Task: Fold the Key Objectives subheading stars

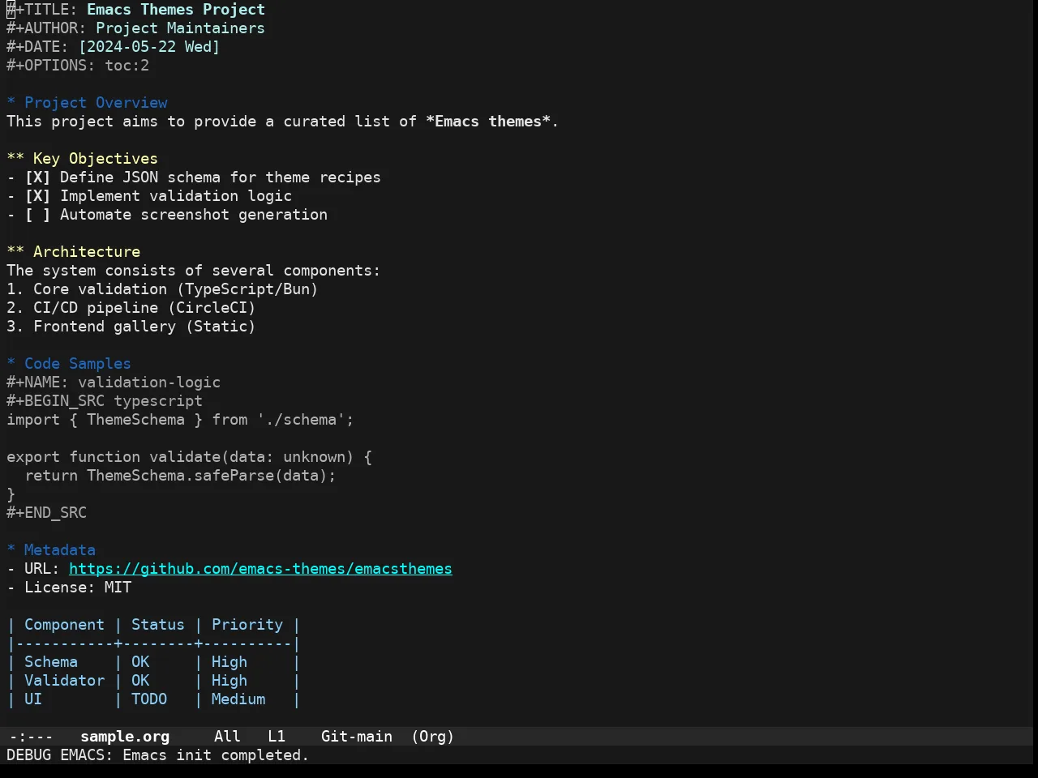Action: [15, 159]
